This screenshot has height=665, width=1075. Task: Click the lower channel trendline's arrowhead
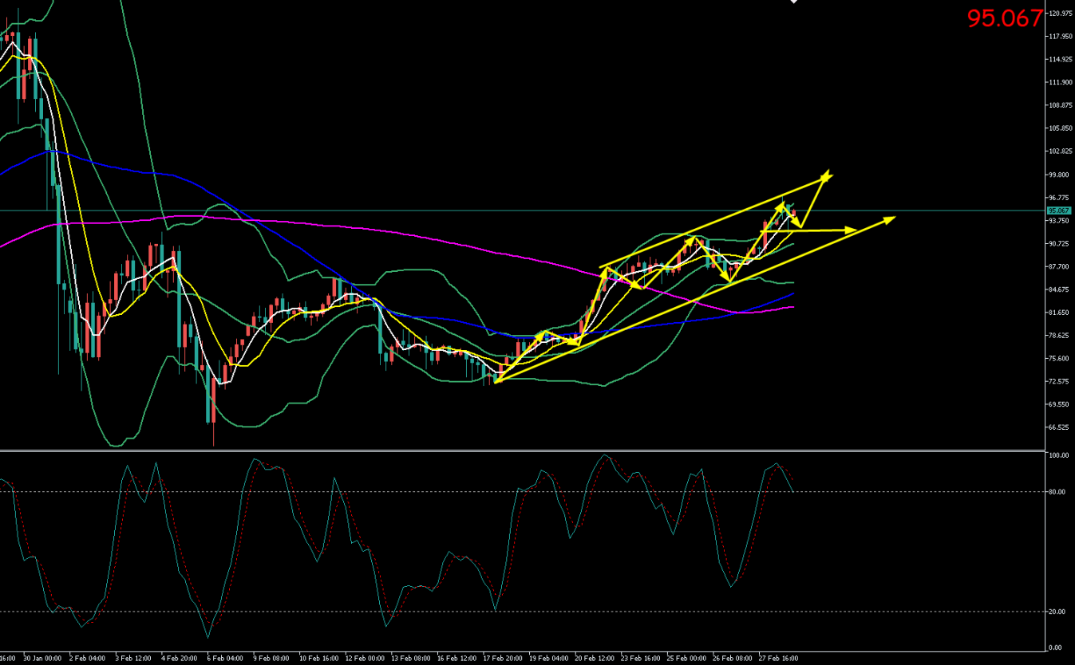(890, 218)
